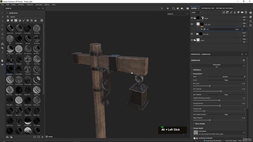Toggle the Invert parameter False button
This screenshot has height=142, width=253.
226,80
